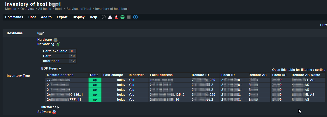Go to All hosts breadcrumb link
327x117 pixels.
[45, 9]
